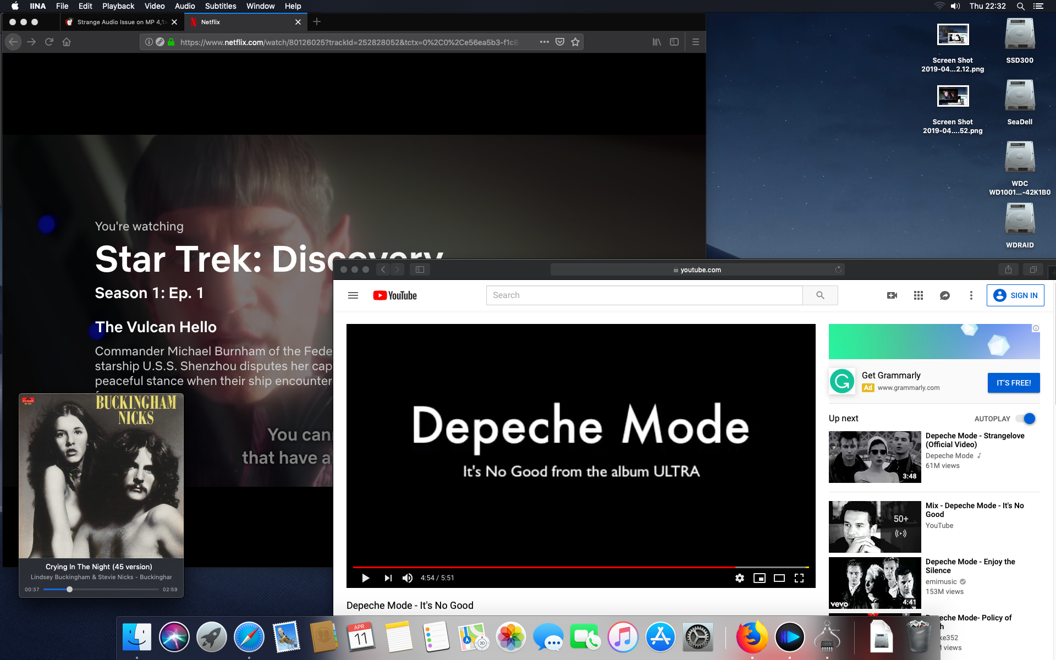
Task: Open a new tab in Firefox
Action: pyautogui.click(x=317, y=22)
